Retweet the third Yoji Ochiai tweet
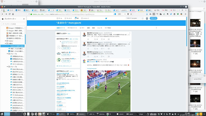 pos(95,57)
